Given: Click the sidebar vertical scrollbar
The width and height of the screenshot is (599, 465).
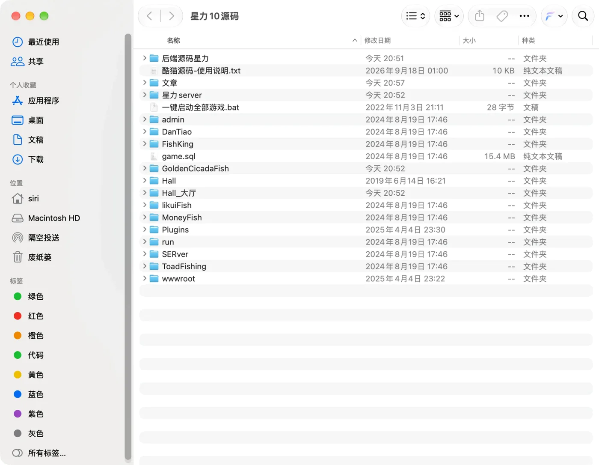Looking at the screenshot, I should tap(128, 247).
